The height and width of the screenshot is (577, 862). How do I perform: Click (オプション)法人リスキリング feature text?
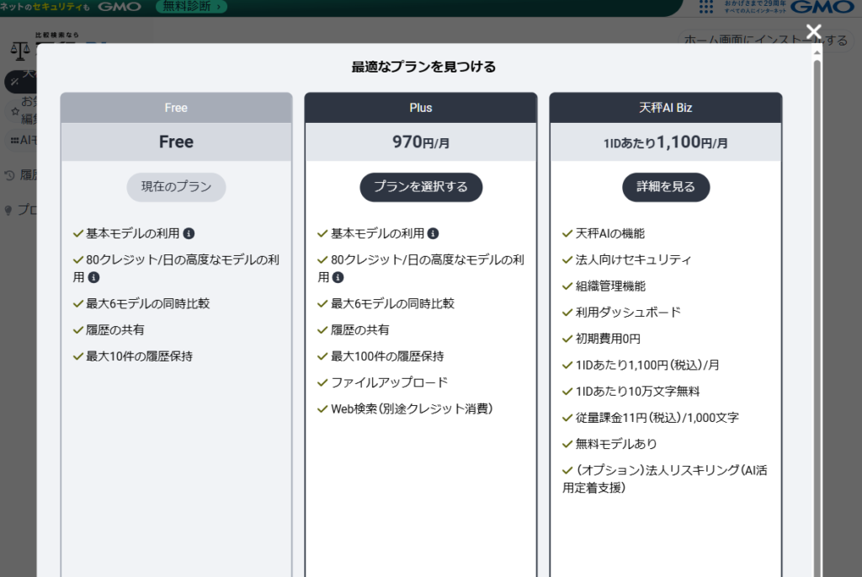click(665, 479)
